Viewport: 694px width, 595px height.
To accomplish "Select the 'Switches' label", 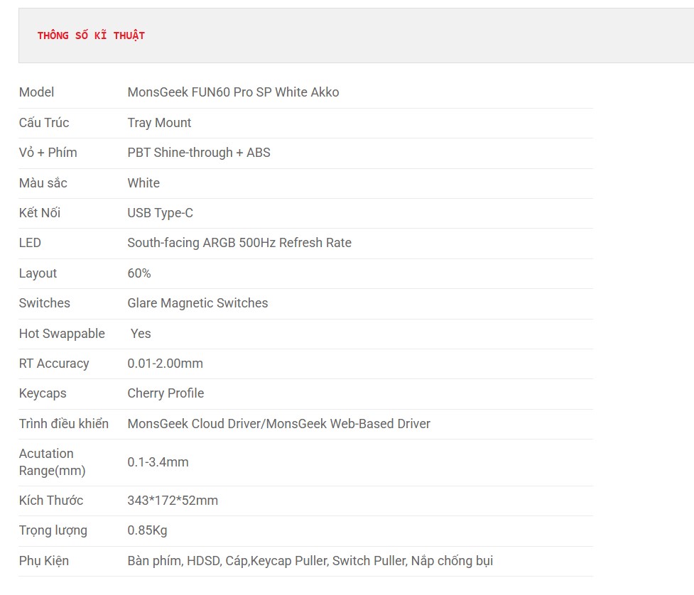I will click(x=44, y=303).
